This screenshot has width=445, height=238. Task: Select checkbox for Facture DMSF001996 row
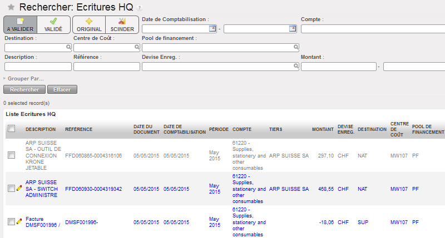pyautogui.click(x=12, y=222)
